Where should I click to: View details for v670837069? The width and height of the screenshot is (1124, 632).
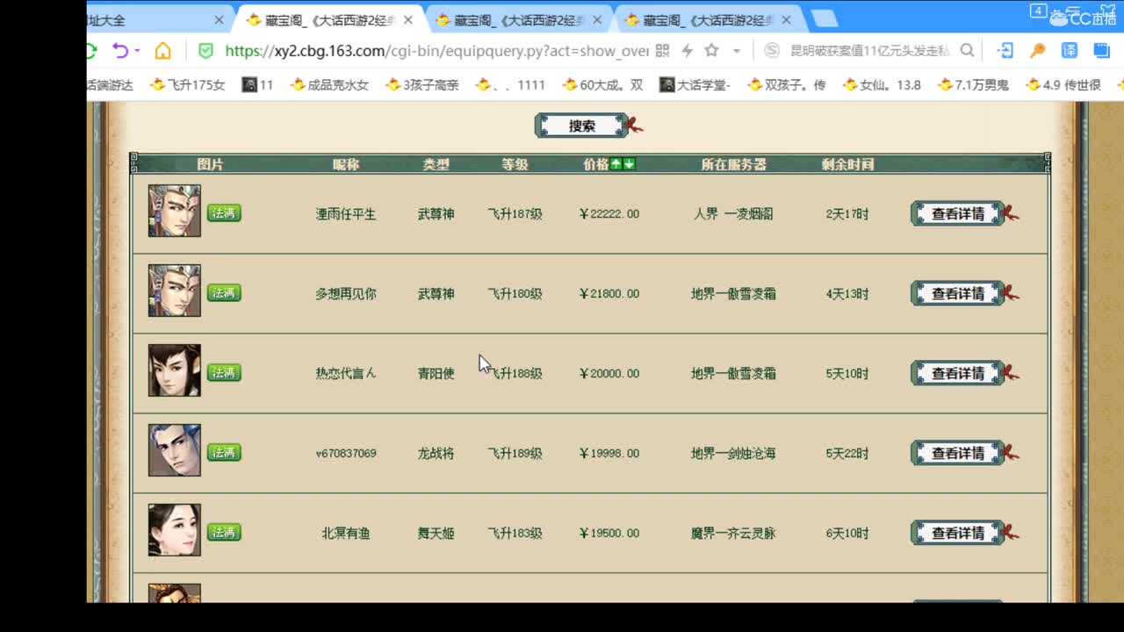coord(957,453)
